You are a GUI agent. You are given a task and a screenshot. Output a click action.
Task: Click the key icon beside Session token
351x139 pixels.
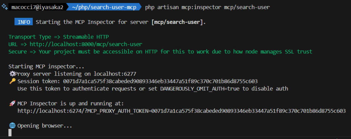click(x=12, y=81)
